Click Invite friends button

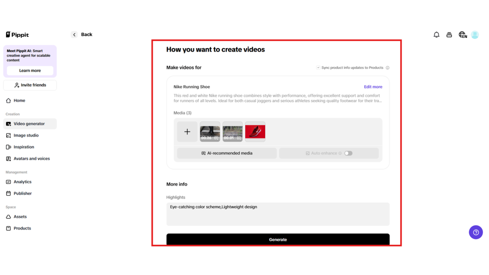[30, 85]
